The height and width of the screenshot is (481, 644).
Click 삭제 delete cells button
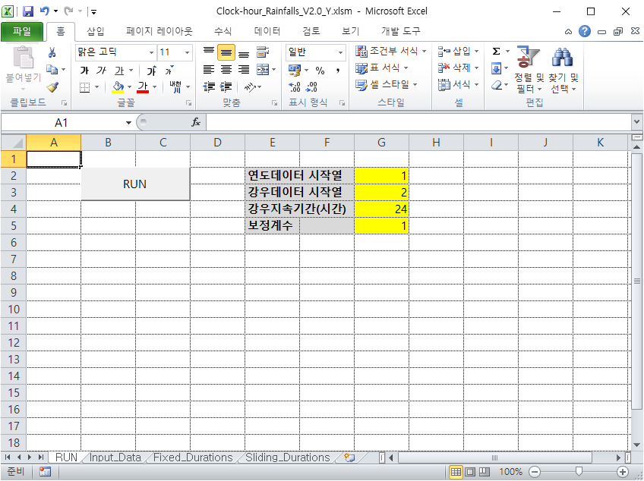pos(458,68)
